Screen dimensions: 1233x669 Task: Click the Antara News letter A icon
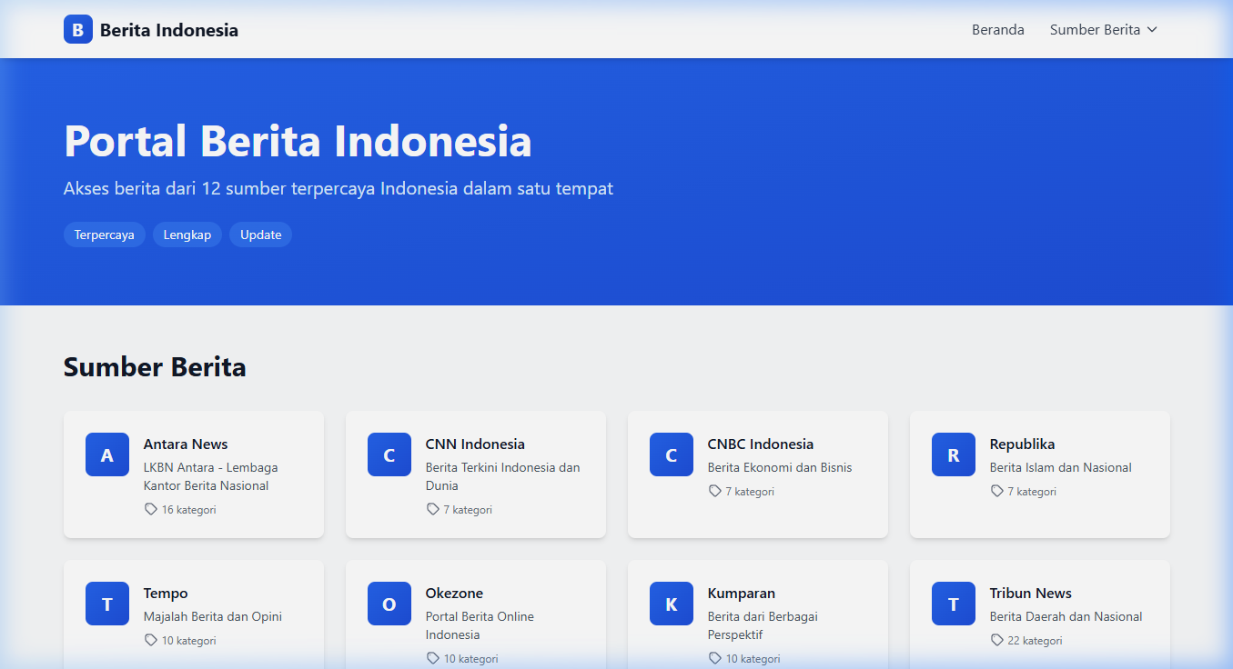(x=107, y=454)
